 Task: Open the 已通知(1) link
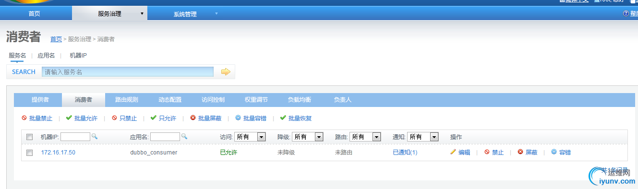[405, 153]
